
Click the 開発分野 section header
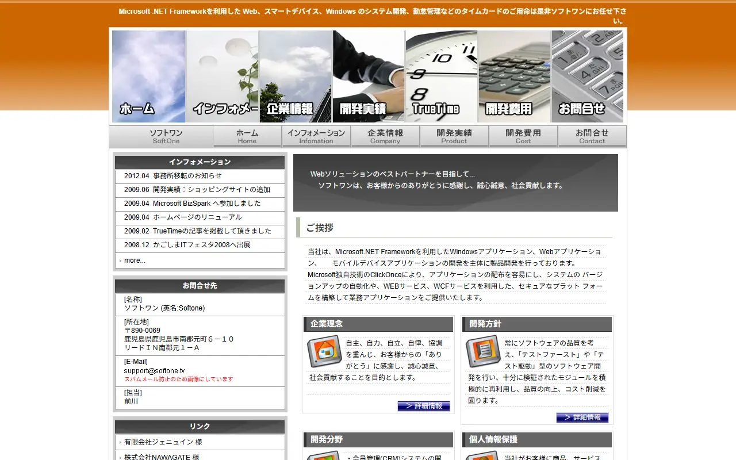pos(378,440)
